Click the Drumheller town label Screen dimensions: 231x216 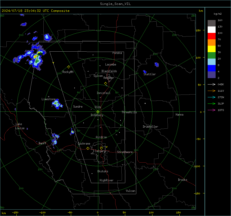150,127
